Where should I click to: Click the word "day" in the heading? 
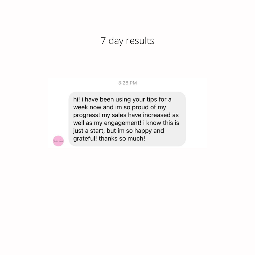[x=116, y=41]
